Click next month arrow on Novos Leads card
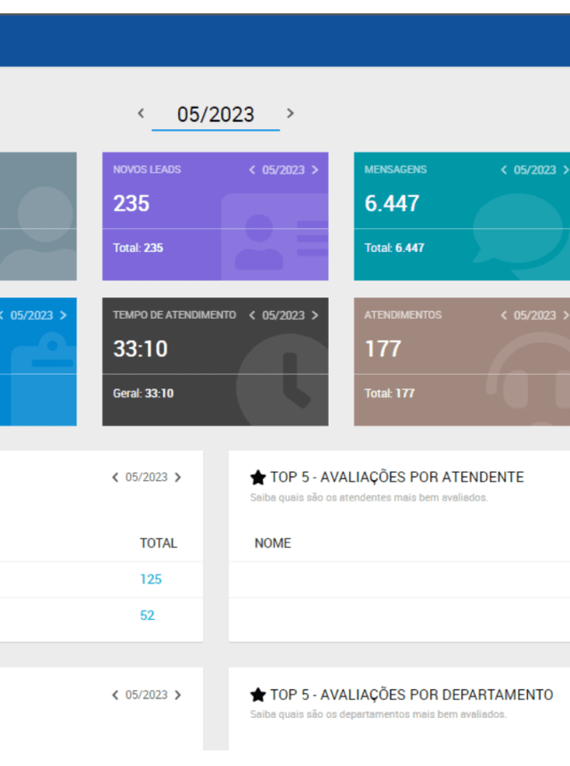This screenshot has width=570, height=766. pyautogui.click(x=314, y=170)
